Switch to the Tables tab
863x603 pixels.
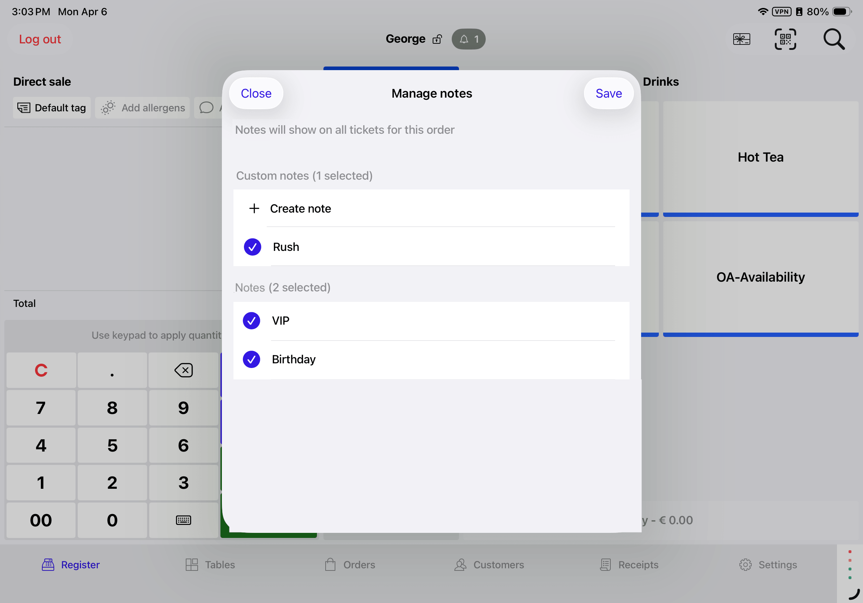click(x=210, y=565)
